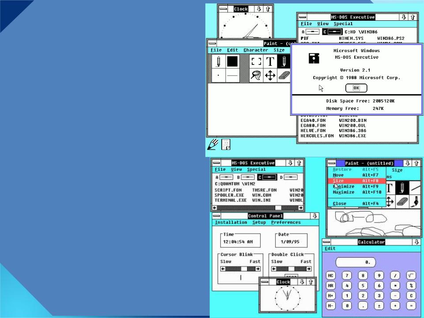Select the eraser tool in Paint (untitled) window
Image resolution: width=424 pixels, height=318 pixels.
[x=402, y=201]
